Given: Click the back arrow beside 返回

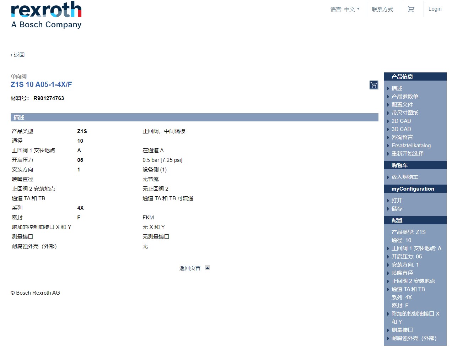Looking at the screenshot, I should [x=11, y=55].
